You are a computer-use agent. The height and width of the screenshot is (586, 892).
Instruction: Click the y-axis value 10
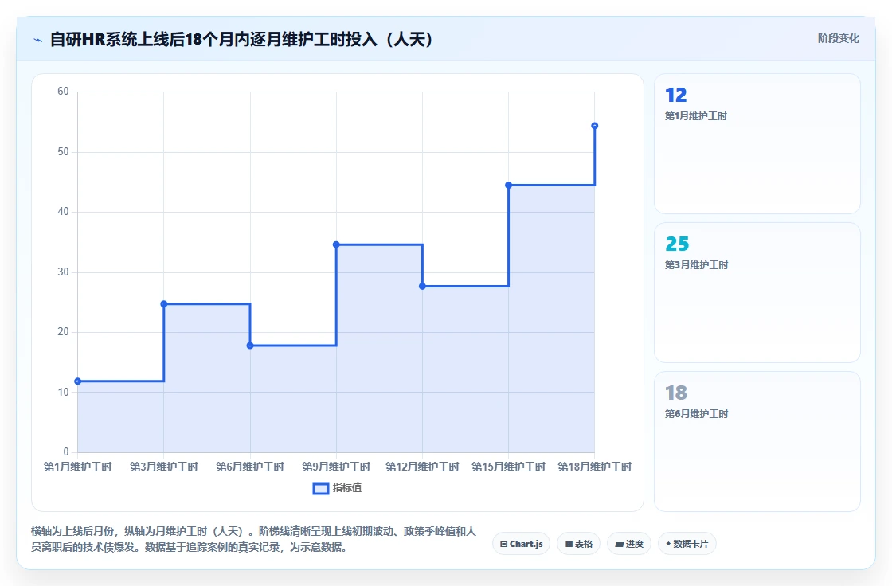(x=63, y=392)
